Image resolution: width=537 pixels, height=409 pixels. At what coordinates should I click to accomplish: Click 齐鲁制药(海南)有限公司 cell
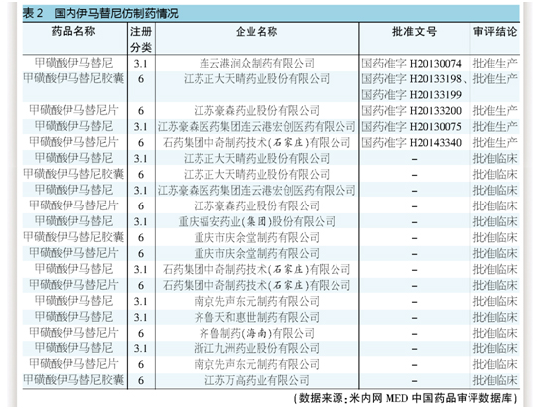point(256,333)
